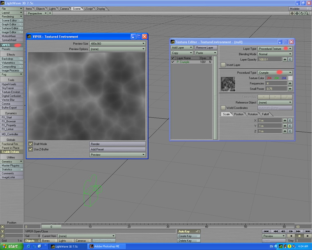Click Add Preset button
The height and width of the screenshot is (250, 312).
117,149
